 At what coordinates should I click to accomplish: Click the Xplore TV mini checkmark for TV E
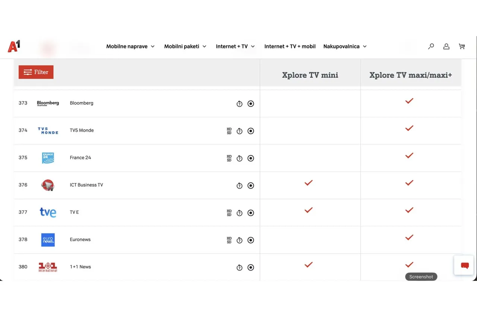pyautogui.click(x=309, y=210)
